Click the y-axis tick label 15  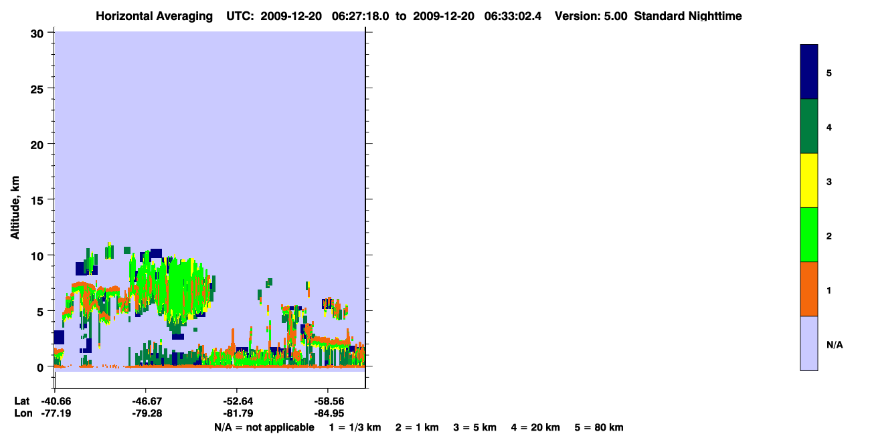click(x=39, y=200)
